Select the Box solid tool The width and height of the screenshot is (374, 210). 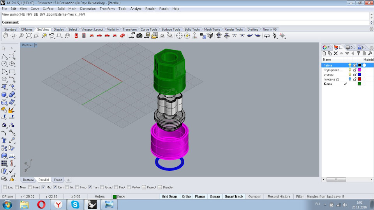coord(4,94)
